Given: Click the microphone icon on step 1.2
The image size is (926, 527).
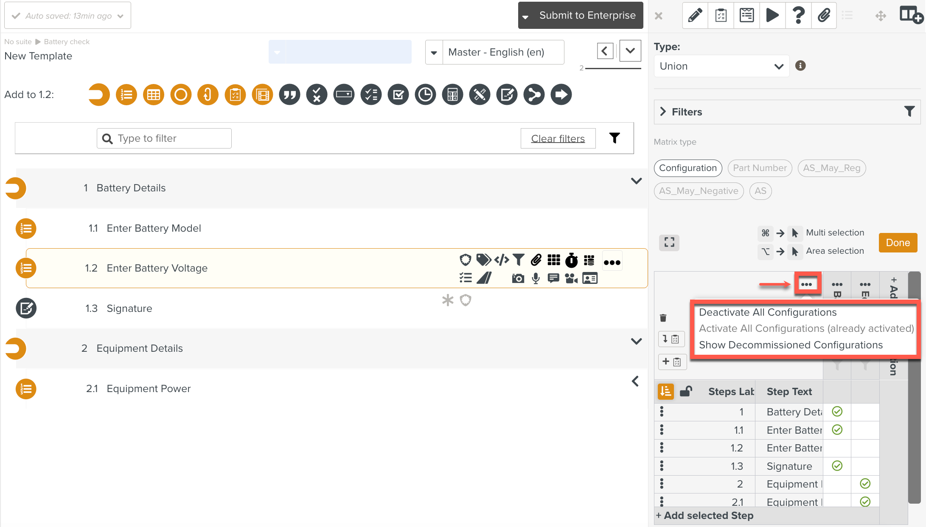Looking at the screenshot, I should click(536, 278).
